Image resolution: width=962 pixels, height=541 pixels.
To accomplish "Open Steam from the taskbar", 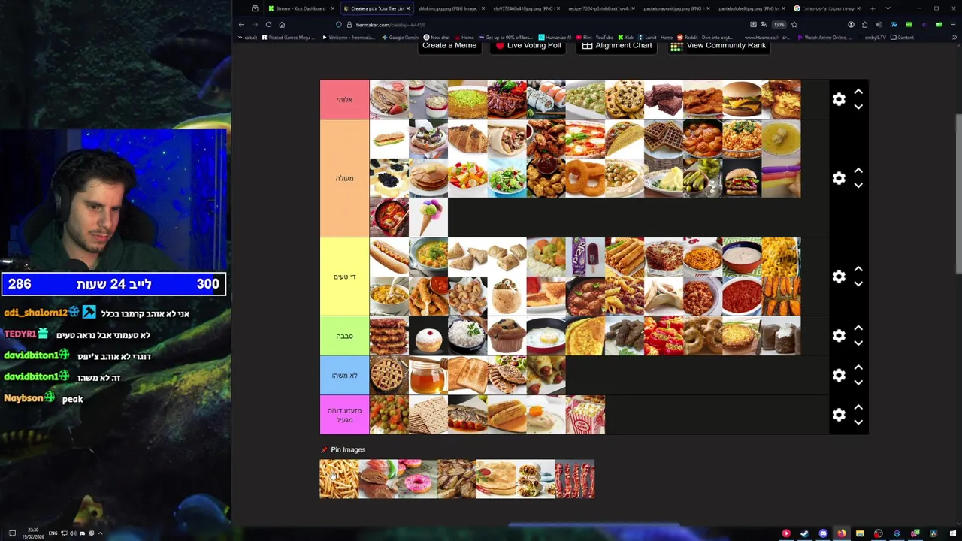I will (804, 533).
